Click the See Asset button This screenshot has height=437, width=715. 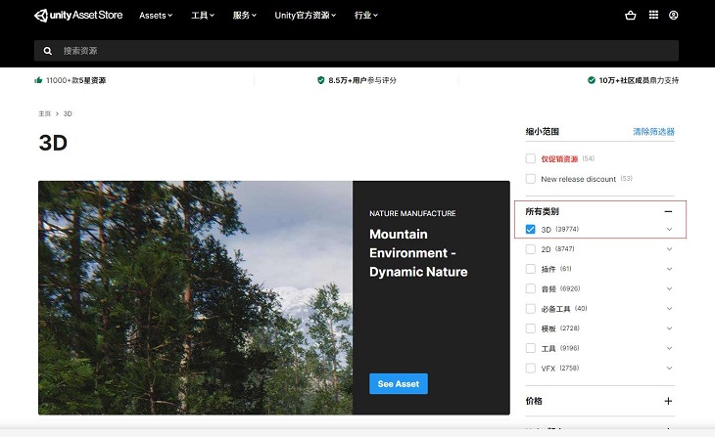click(399, 384)
